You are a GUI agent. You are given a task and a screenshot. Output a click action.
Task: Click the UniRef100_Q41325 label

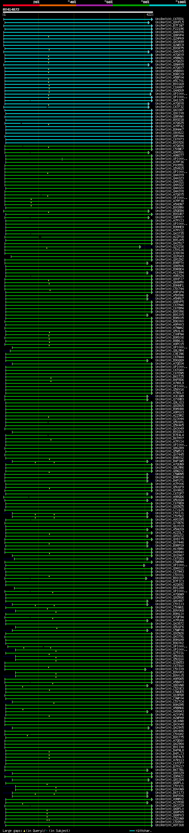pyautogui.click(x=169, y=100)
